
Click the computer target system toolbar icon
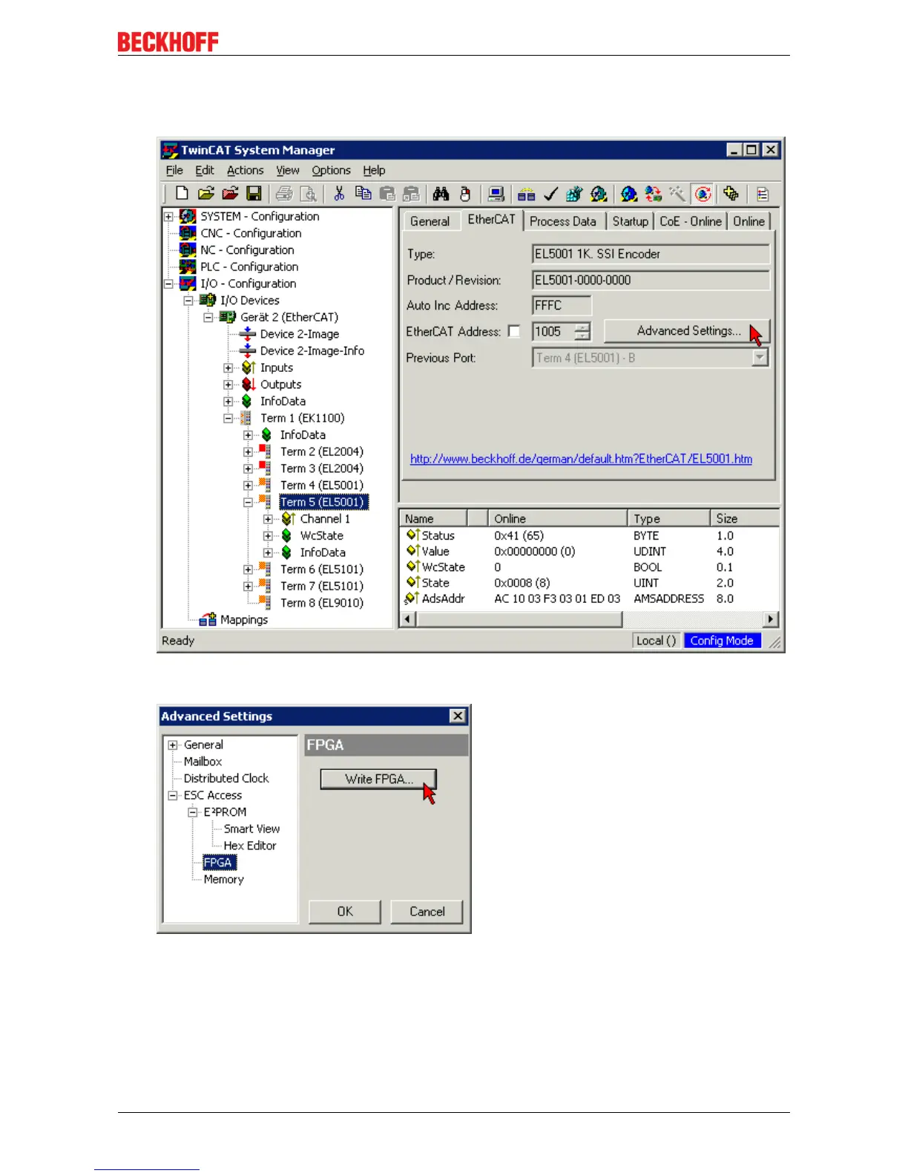(496, 194)
